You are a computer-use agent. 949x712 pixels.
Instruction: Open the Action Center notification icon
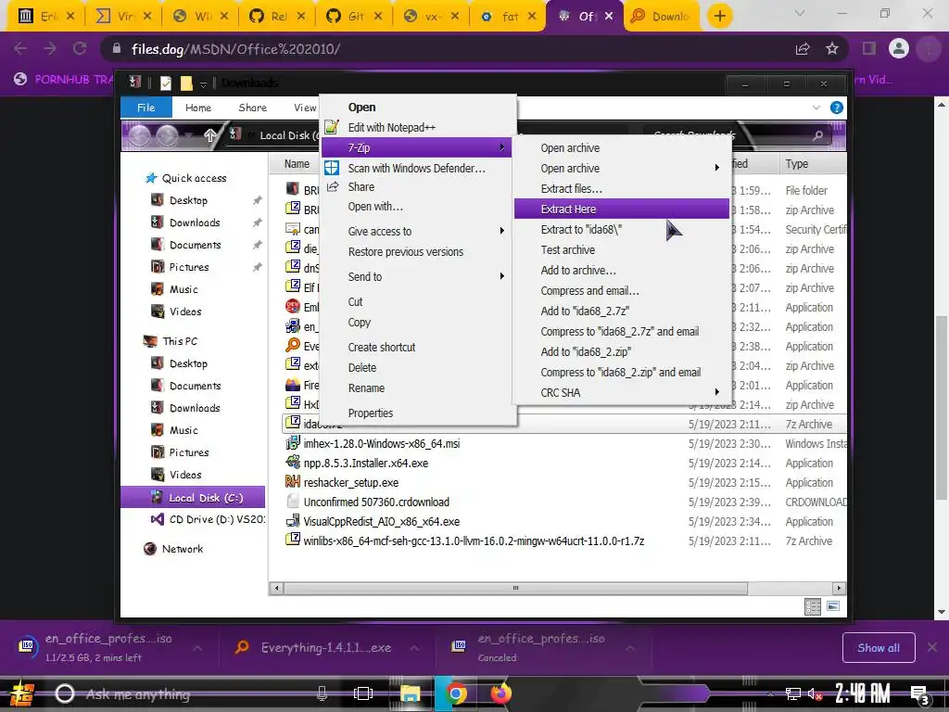click(x=919, y=694)
